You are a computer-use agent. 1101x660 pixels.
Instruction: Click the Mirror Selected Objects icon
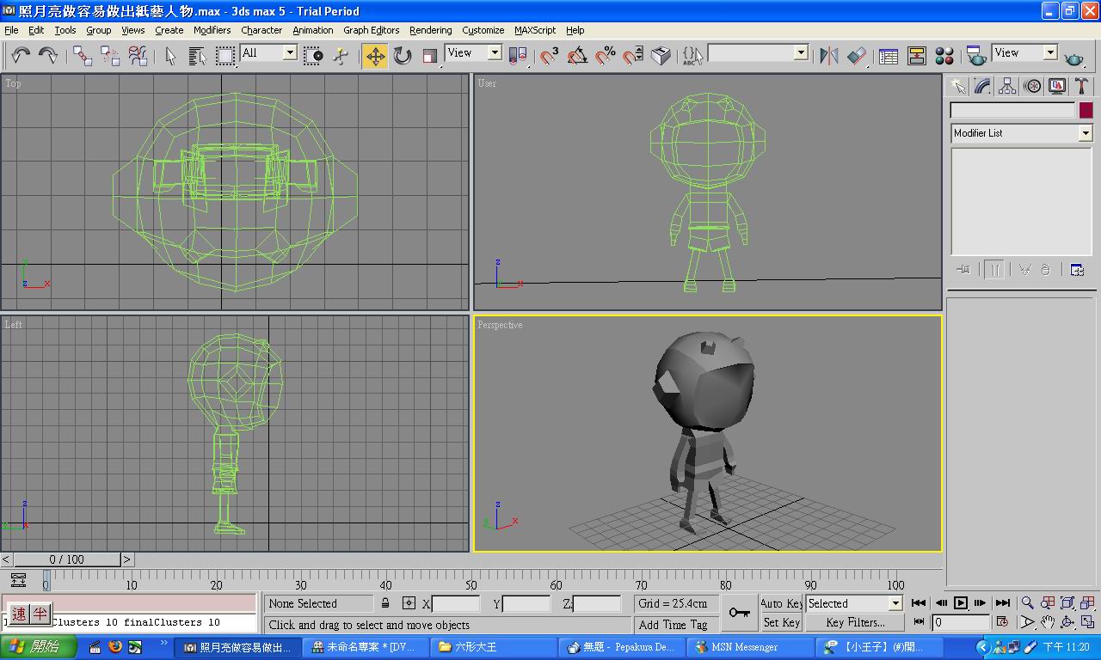click(829, 56)
